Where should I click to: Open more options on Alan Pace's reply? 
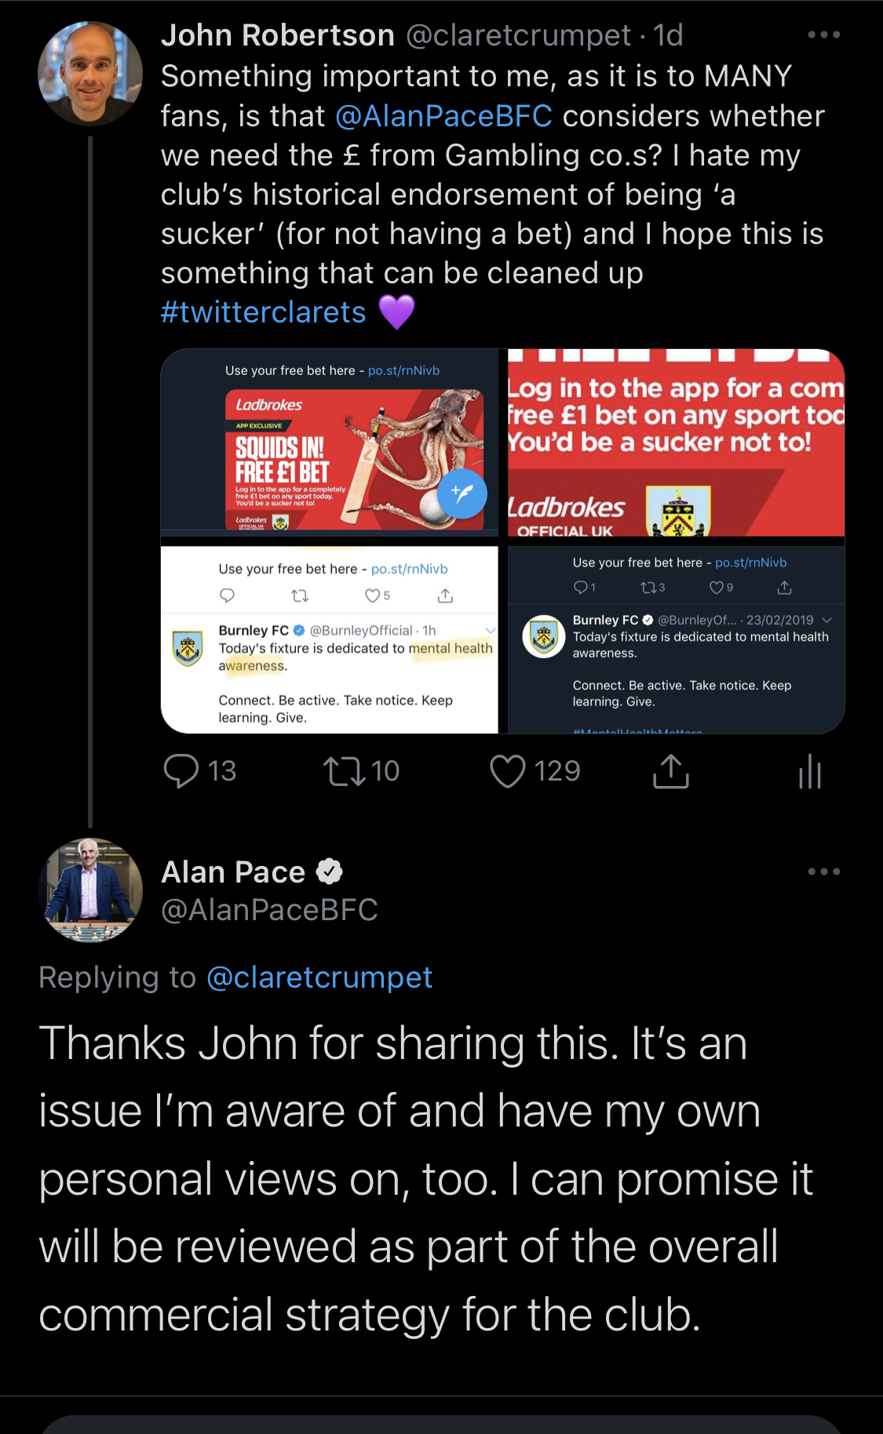823,872
